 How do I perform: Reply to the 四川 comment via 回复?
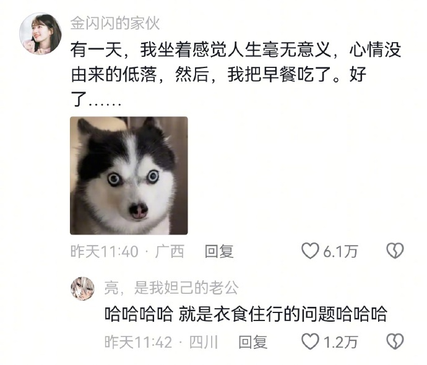click(x=253, y=342)
